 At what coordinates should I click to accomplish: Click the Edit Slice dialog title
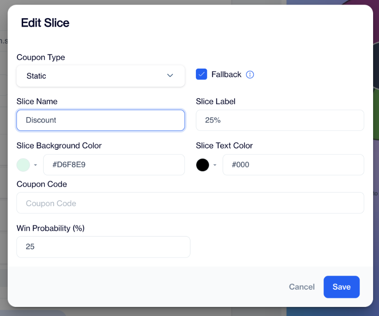45,23
